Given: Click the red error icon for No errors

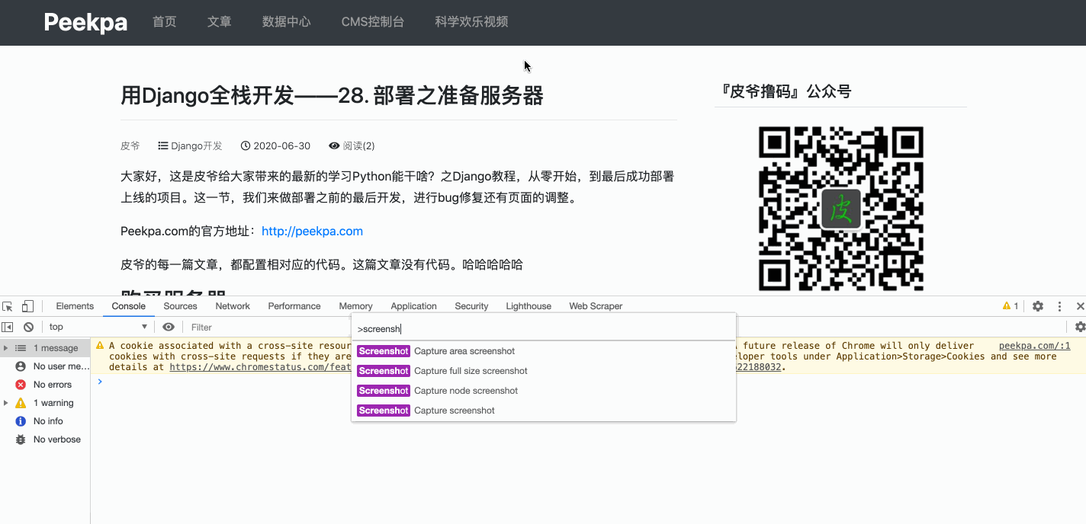Looking at the screenshot, I should pyautogui.click(x=21, y=385).
